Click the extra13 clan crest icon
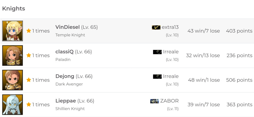Image resolution: width=254 pixels, height=117 pixels. [x=156, y=27]
